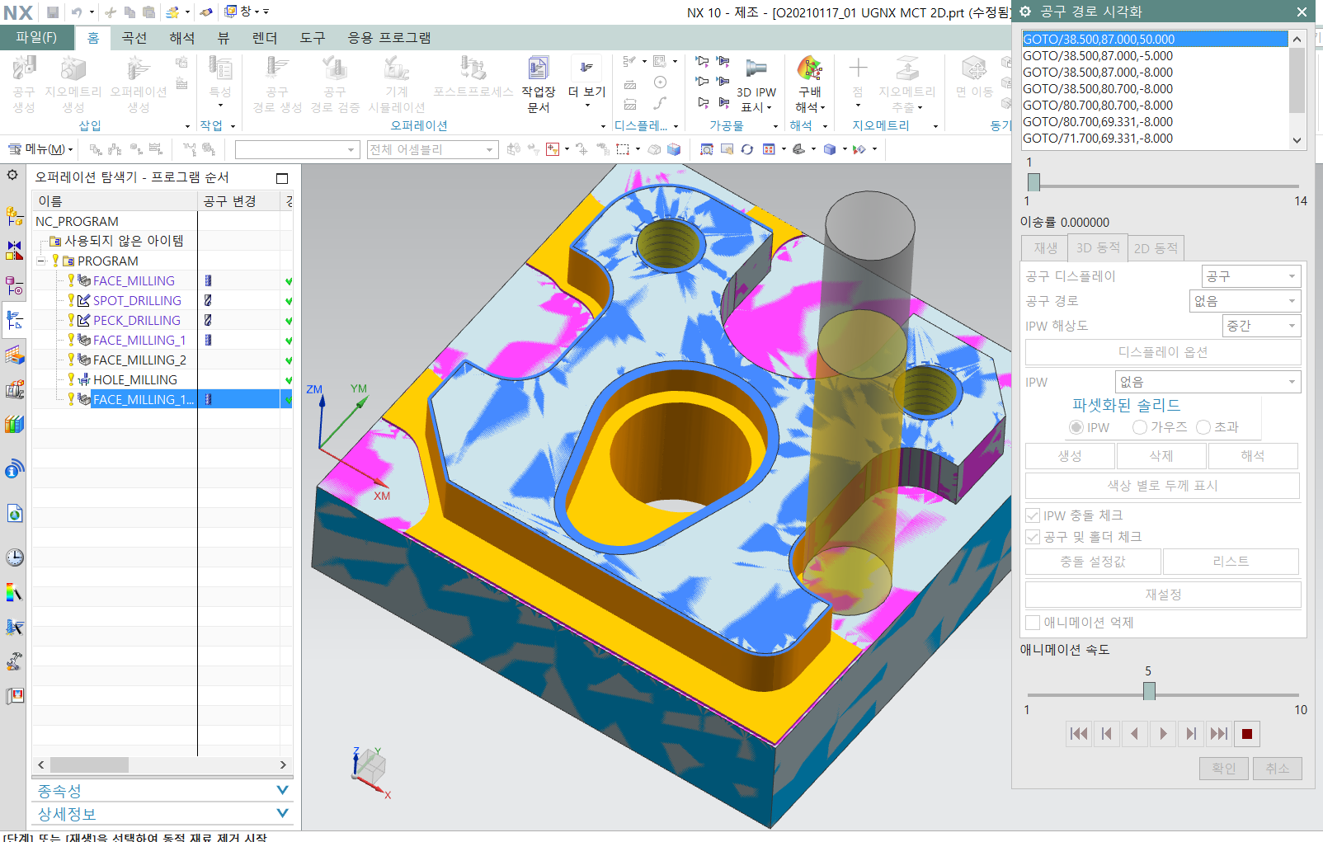The height and width of the screenshot is (842, 1323).
Task: Click the 경로 검증 verify icon
Action: [x=335, y=84]
